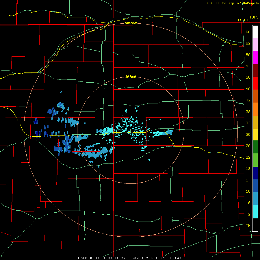
Task: Pick the magenta legend color block
Action: click(255, 57)
